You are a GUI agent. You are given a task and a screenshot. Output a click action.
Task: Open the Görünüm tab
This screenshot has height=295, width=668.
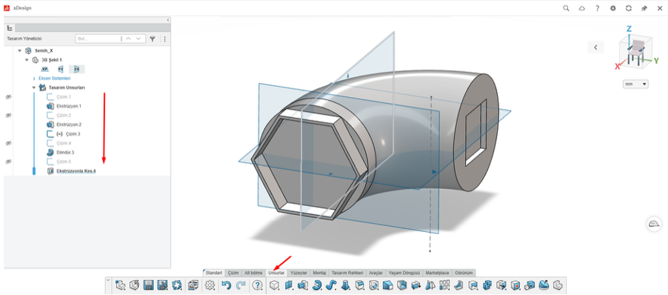click(x=464, y=273)
